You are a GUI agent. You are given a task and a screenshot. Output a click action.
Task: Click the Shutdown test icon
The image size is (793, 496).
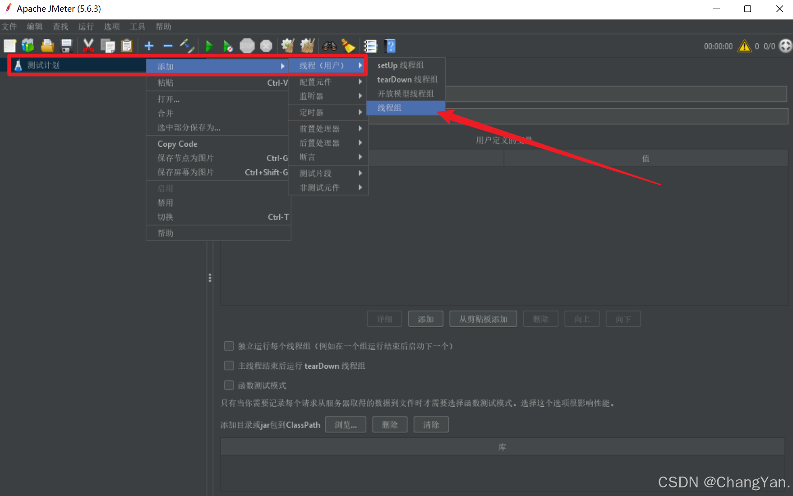(x=266, y=46)
